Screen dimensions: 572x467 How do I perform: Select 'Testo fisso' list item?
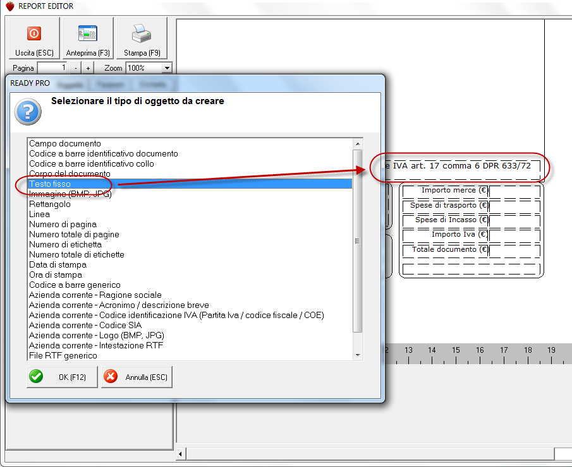pyautogui.click(x=190, y=184)
